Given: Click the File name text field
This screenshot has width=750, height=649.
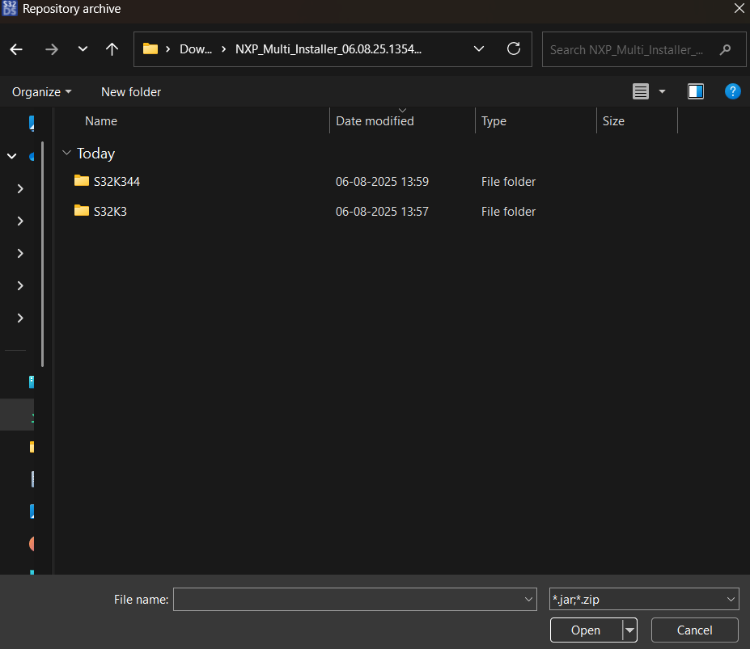Looking at the screenshot, I should tap(348, 600).
